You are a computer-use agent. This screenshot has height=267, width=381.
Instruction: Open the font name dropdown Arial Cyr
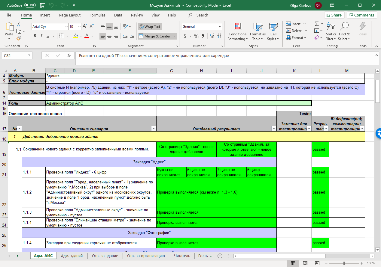(x=66, y=27)
